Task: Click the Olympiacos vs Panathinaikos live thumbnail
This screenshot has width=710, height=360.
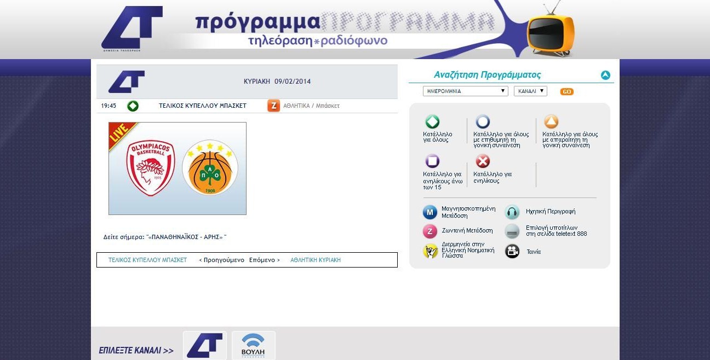Action: click(177, 169)
